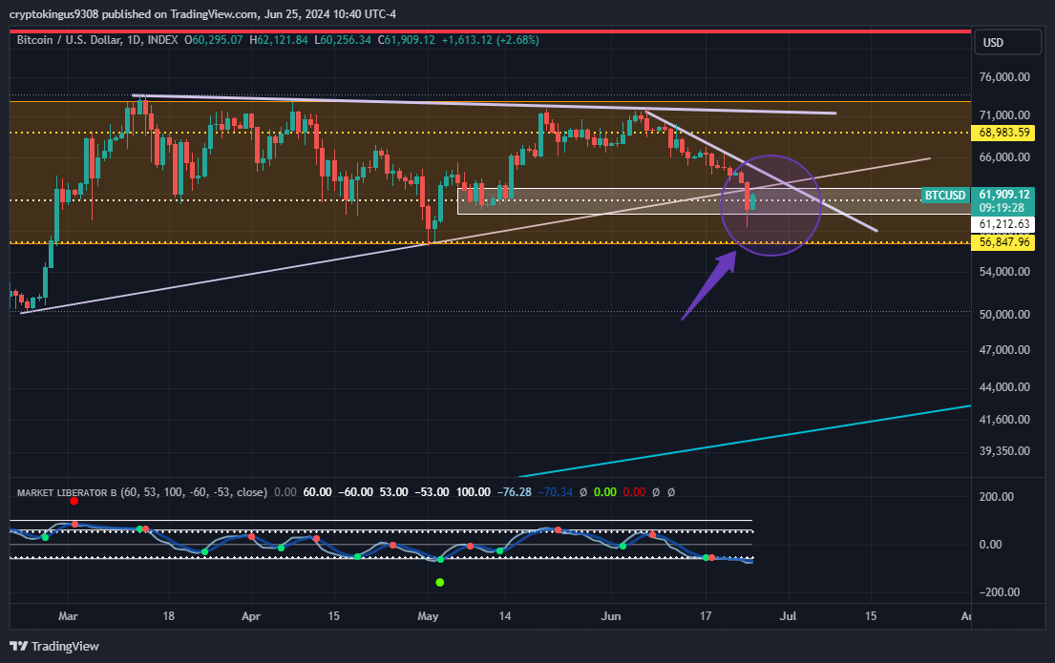Click the indicator value −76.28
This screenshot has height=663, width=1055.
(x=514, y=492)
